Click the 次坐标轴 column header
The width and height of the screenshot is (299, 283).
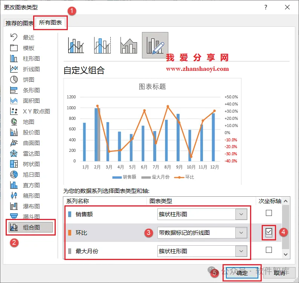(270, 201)
